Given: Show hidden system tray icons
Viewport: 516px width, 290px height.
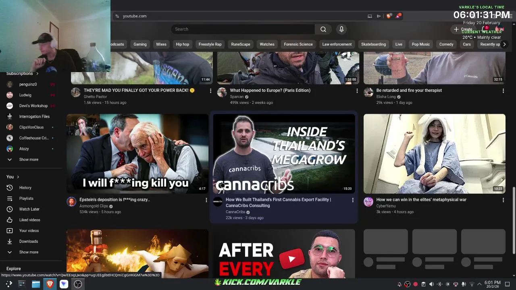Looking at the screenshot, I should 479,284.
